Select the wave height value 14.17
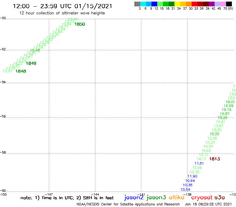236x207 pixels. click(202, 159)
